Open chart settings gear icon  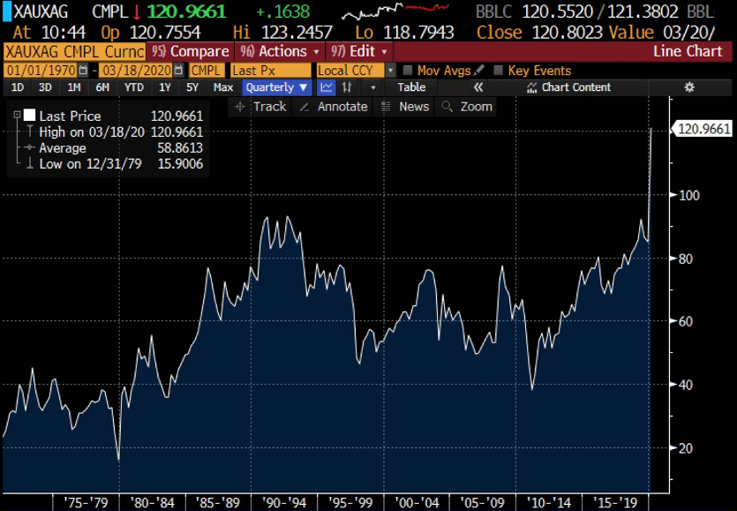click(689, 87)
